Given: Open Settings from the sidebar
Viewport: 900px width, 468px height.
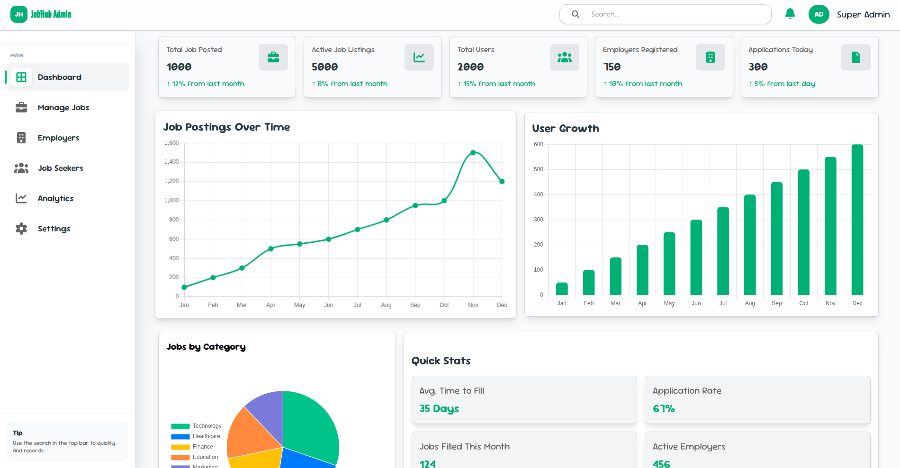Looking at the screenshot, I should (54, 229).
